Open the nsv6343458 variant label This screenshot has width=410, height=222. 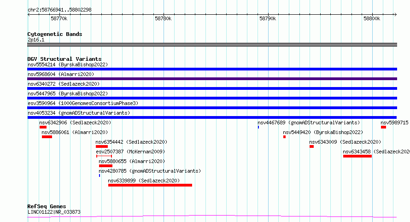pyautogui.click(x=376, y=152)
